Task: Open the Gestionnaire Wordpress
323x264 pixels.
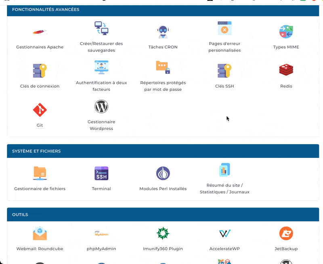Action: [x=101, y=114]
